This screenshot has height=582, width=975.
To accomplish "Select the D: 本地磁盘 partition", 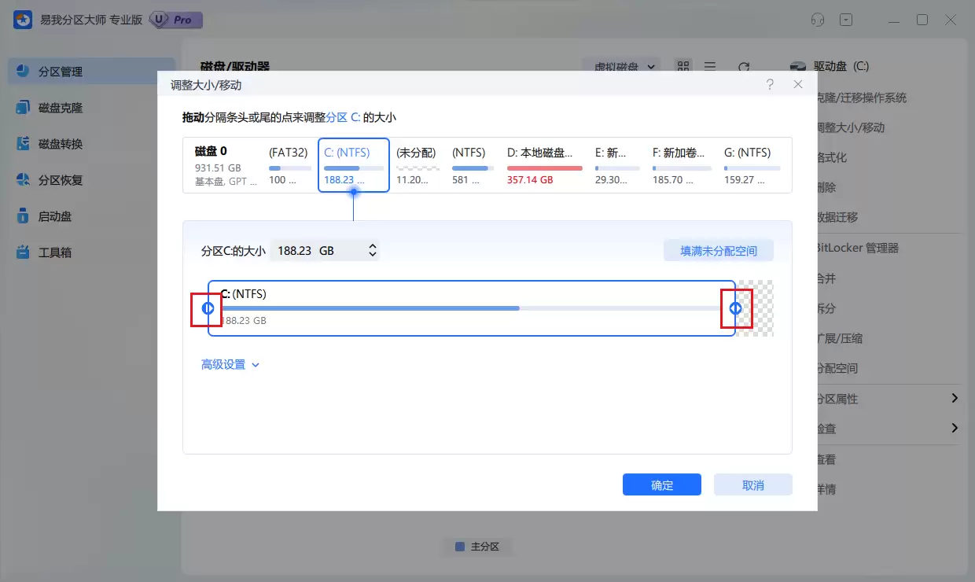I will tap(544, 165).
